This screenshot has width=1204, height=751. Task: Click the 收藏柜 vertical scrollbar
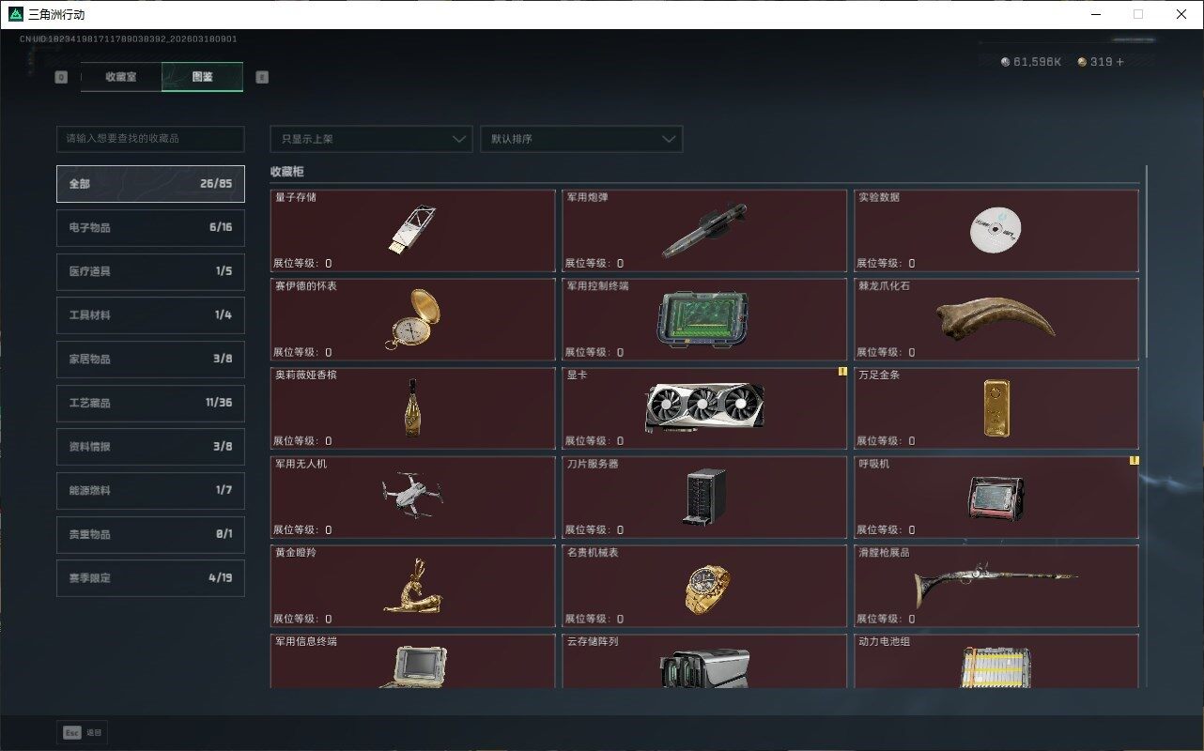(x=1146, y=262)
